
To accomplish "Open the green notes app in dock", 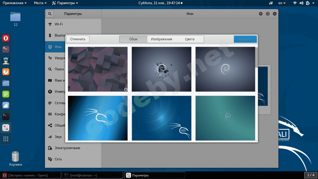I will coord(6,94).
